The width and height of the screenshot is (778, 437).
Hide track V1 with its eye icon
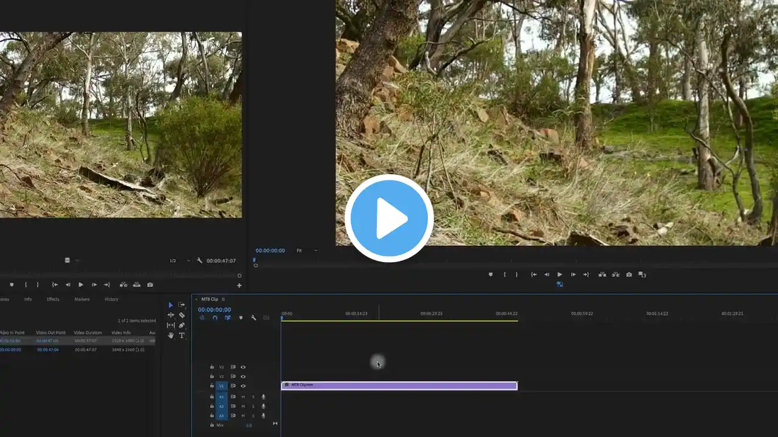point(243,386)
